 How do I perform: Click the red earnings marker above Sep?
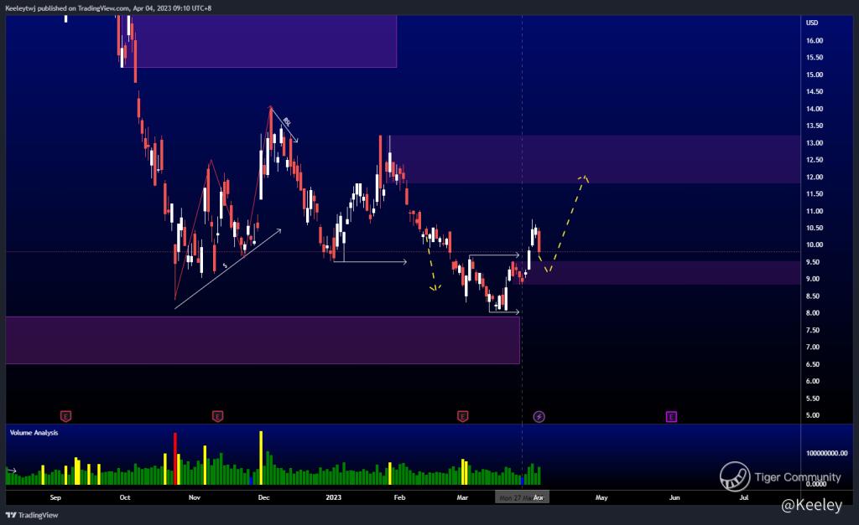65,417
